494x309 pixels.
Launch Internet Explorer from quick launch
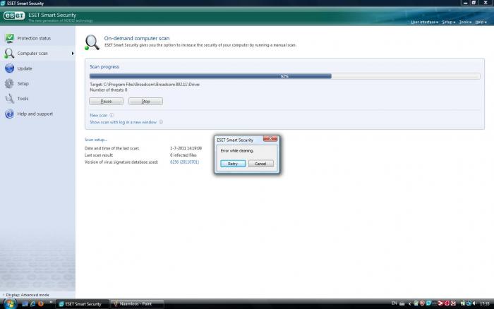pos(32,303)
